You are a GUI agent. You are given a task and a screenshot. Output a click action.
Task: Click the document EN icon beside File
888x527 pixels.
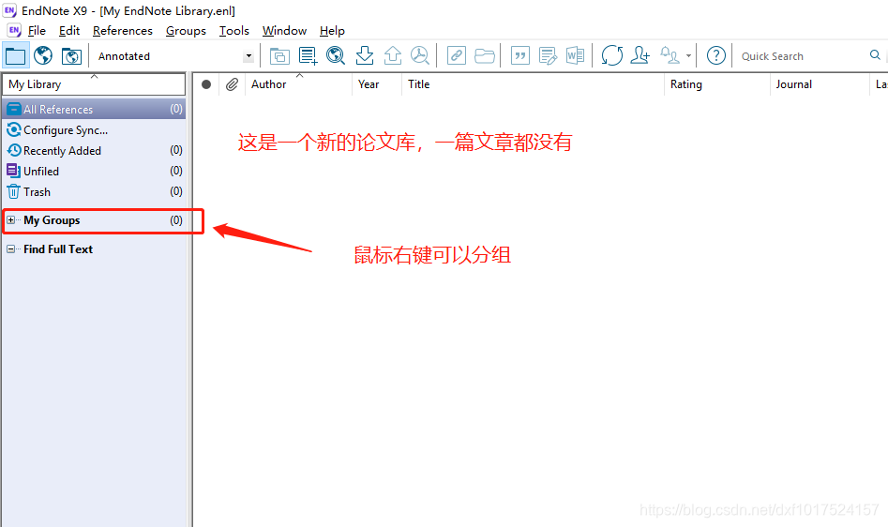click(x=14, y=31)
